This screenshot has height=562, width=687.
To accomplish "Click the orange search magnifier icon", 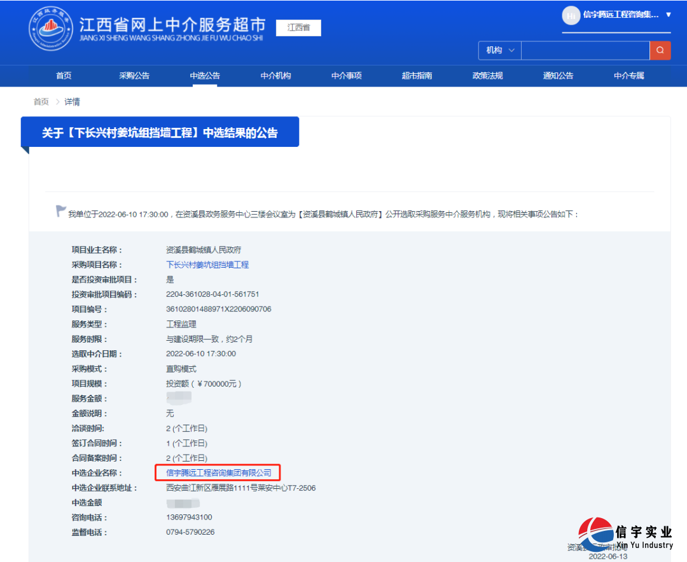I will click(660, 50).
